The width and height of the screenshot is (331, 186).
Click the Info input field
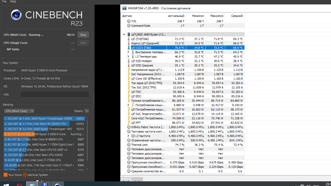tap(55, 94)
